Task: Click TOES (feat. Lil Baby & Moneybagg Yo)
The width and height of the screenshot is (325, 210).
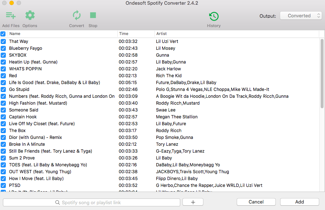Action: (x=48, y=165)
